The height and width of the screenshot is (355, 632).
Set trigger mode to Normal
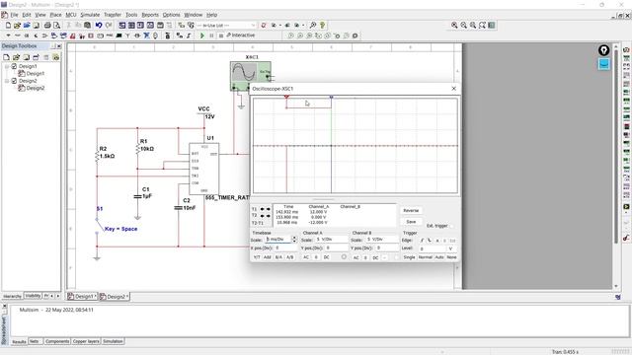tap(426, 257)
